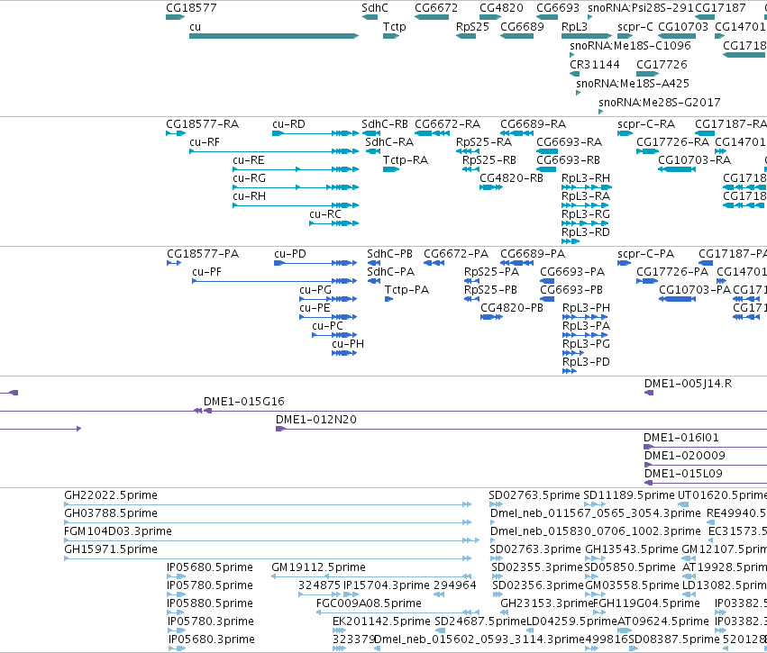Viewport: 767px width, 653px height.
Task: Click the CG10703-RA transcript label
Action: point(695,160)
